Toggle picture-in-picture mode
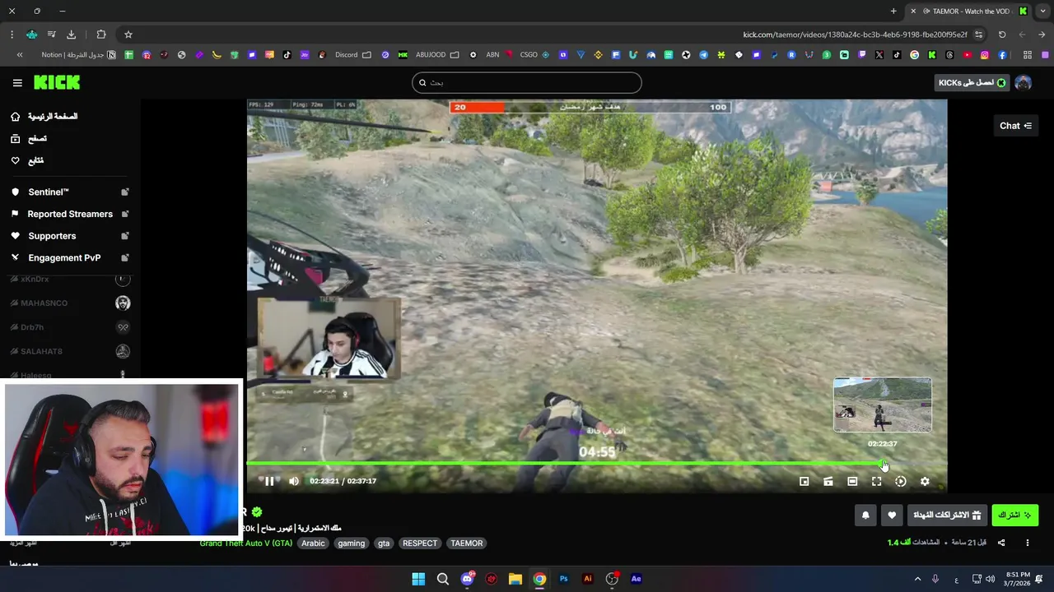This screenshot has height=592, width=1054. [x=804, y=481]
